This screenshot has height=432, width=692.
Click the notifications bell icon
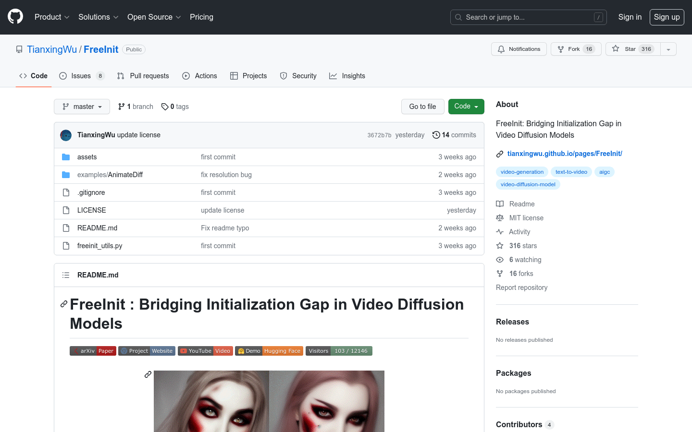[501, 49]
